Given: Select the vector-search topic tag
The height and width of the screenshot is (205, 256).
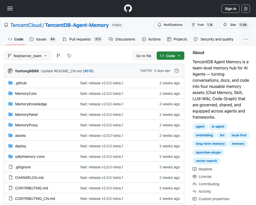Looking at the screenshot, I should pyautogui.click(x=206, y=161).
